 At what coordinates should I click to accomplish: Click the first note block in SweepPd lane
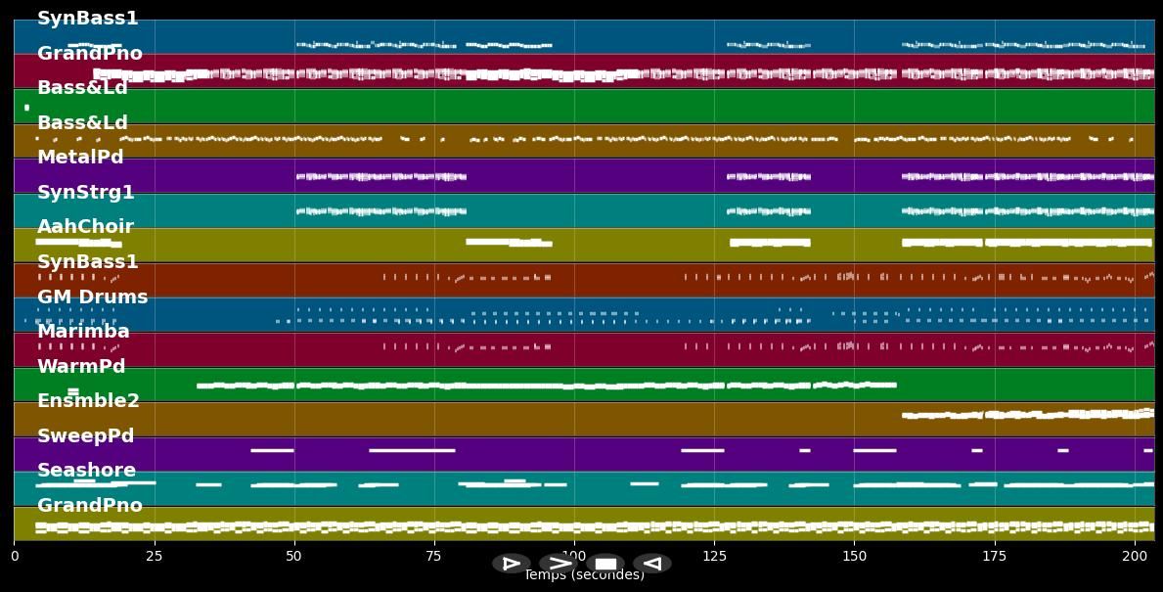272,450
